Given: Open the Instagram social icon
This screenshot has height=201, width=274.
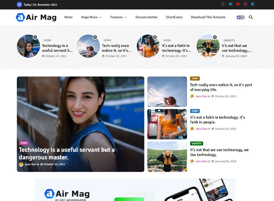Looking at the screenshot, I should point(245,4).
